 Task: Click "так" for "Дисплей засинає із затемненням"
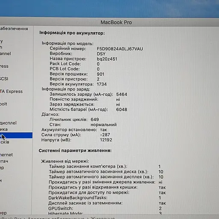click(162, 203)
